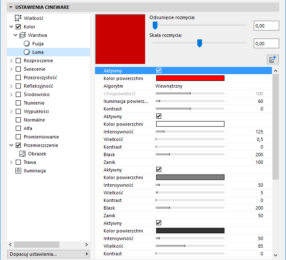Expand the Środowisko node

[11, 94]
